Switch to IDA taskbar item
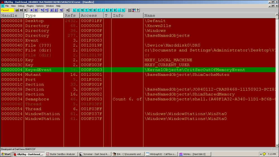This screenshot has width=279, height=157. coord(128,154)
